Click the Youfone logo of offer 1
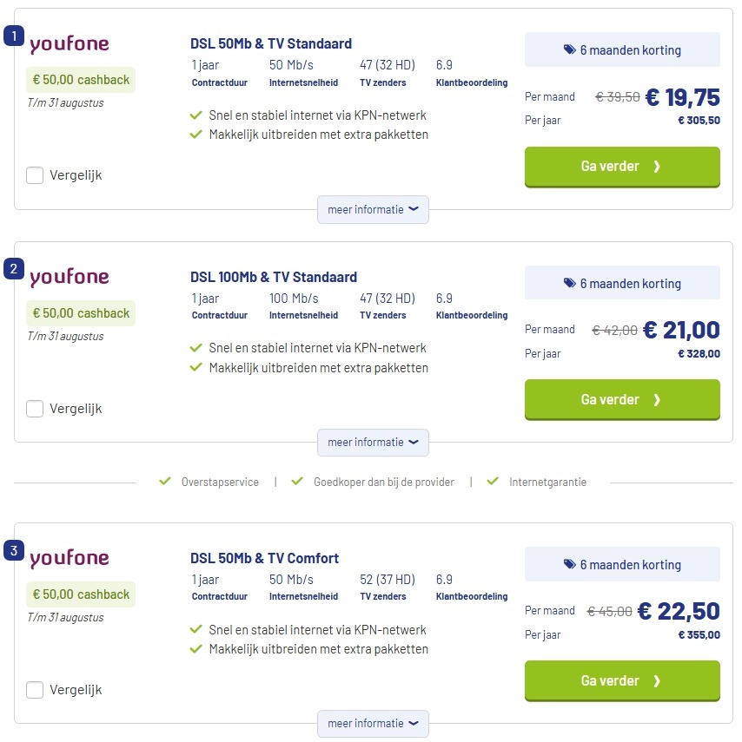The width and height of the screenshot is (742, 742). tap(70, 44)
